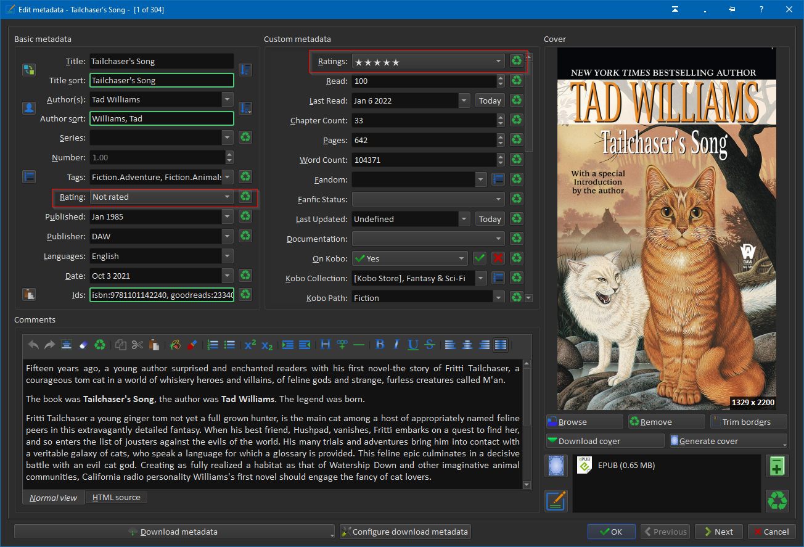
Task: Clear the Published date
Action: (x=245, y=216)
